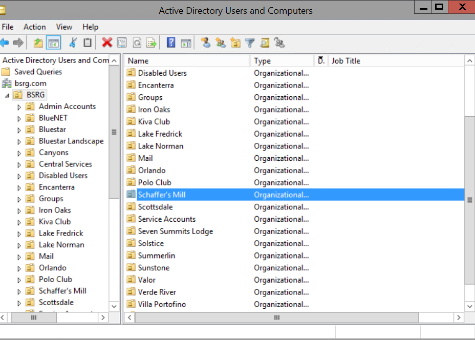Open the Help menu
This screenshot has height=340, width=475.
(x=90, y=27)
